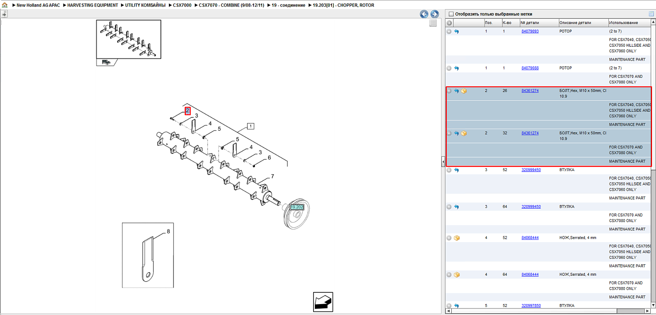Image resolution: width=656 pixels, height=315 pixels.
Task: Click blue arrow icon in 84079088 row
Action: click(456, 68)
